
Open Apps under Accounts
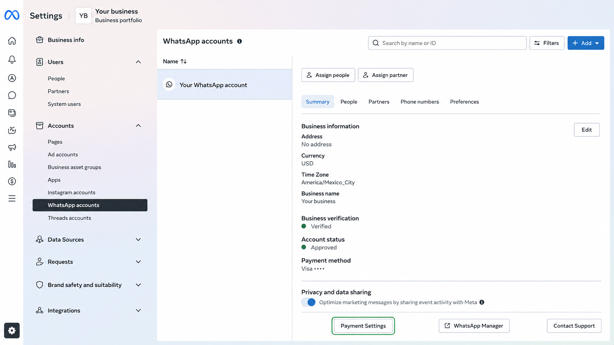(x=54, y=180)
